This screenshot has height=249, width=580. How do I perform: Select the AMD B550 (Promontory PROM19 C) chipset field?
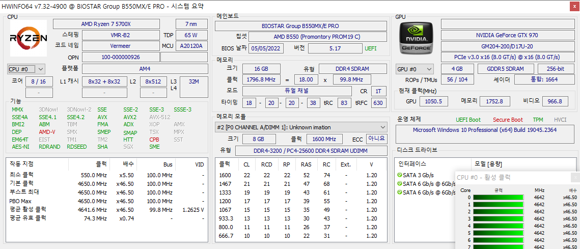pyautogui.click(x=317, y=37)
